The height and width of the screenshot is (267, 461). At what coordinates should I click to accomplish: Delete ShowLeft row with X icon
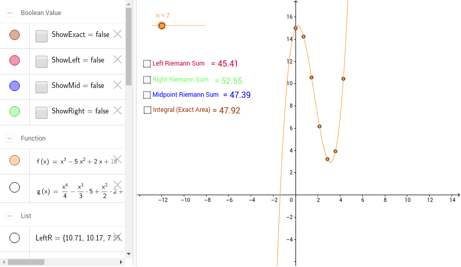tap(117, 59)
